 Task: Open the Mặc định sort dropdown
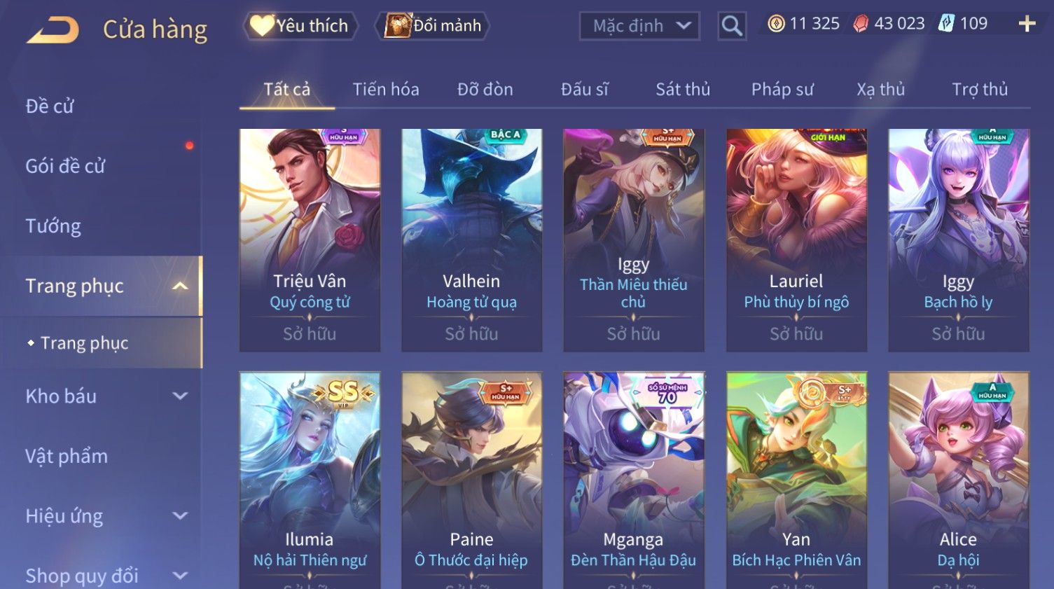pyautogui.click(x=639, y=26)
